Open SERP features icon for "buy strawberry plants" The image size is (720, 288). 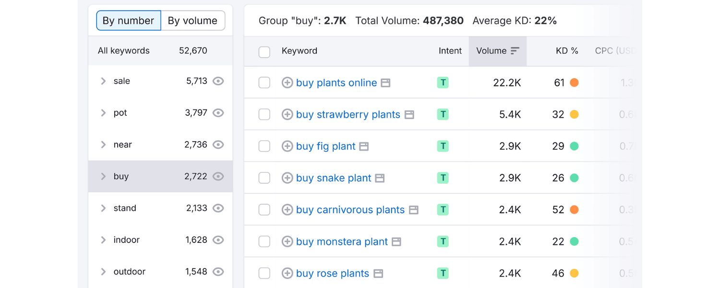pyautogui.click(x=409, y=114)
